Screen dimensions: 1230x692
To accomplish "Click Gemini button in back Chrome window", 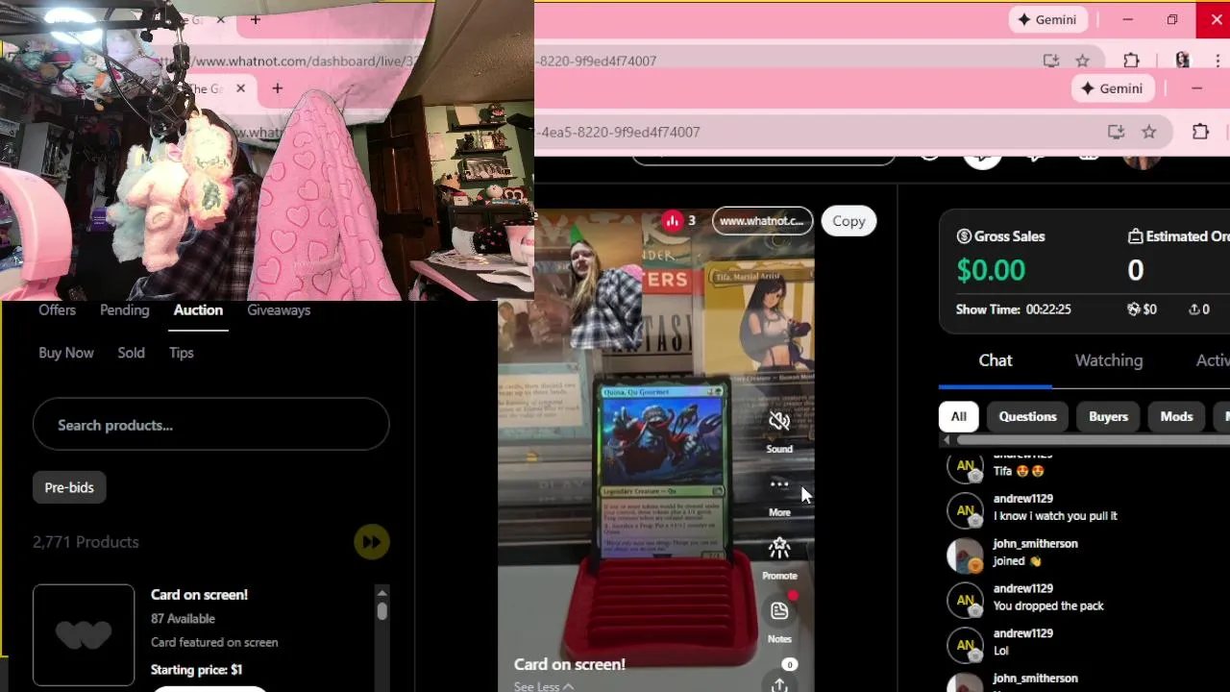I will [x=1047, y=19].
